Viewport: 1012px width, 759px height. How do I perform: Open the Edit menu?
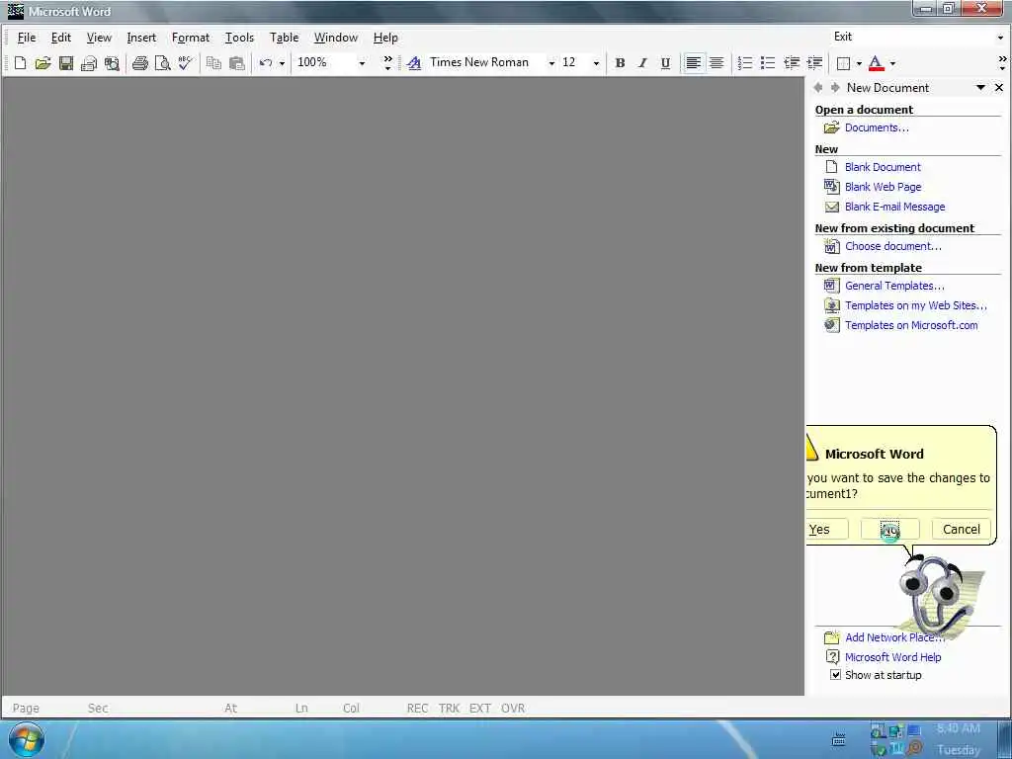[x=61, y=38]
